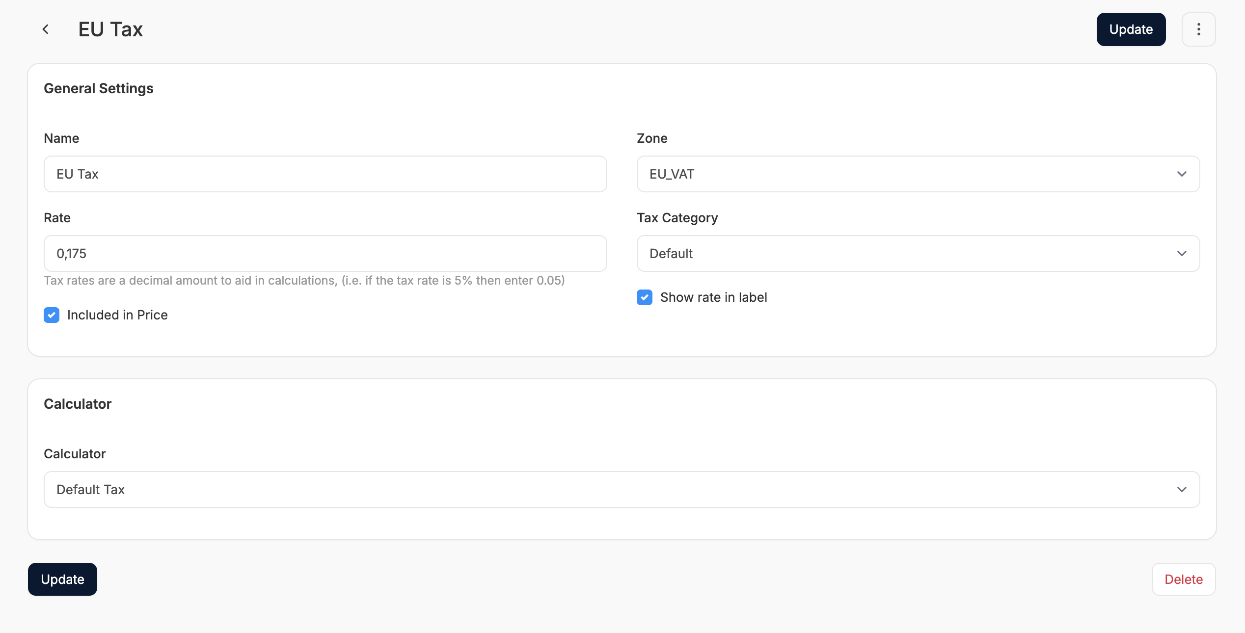
Task: Focus the Name input field
Action: 325,174
